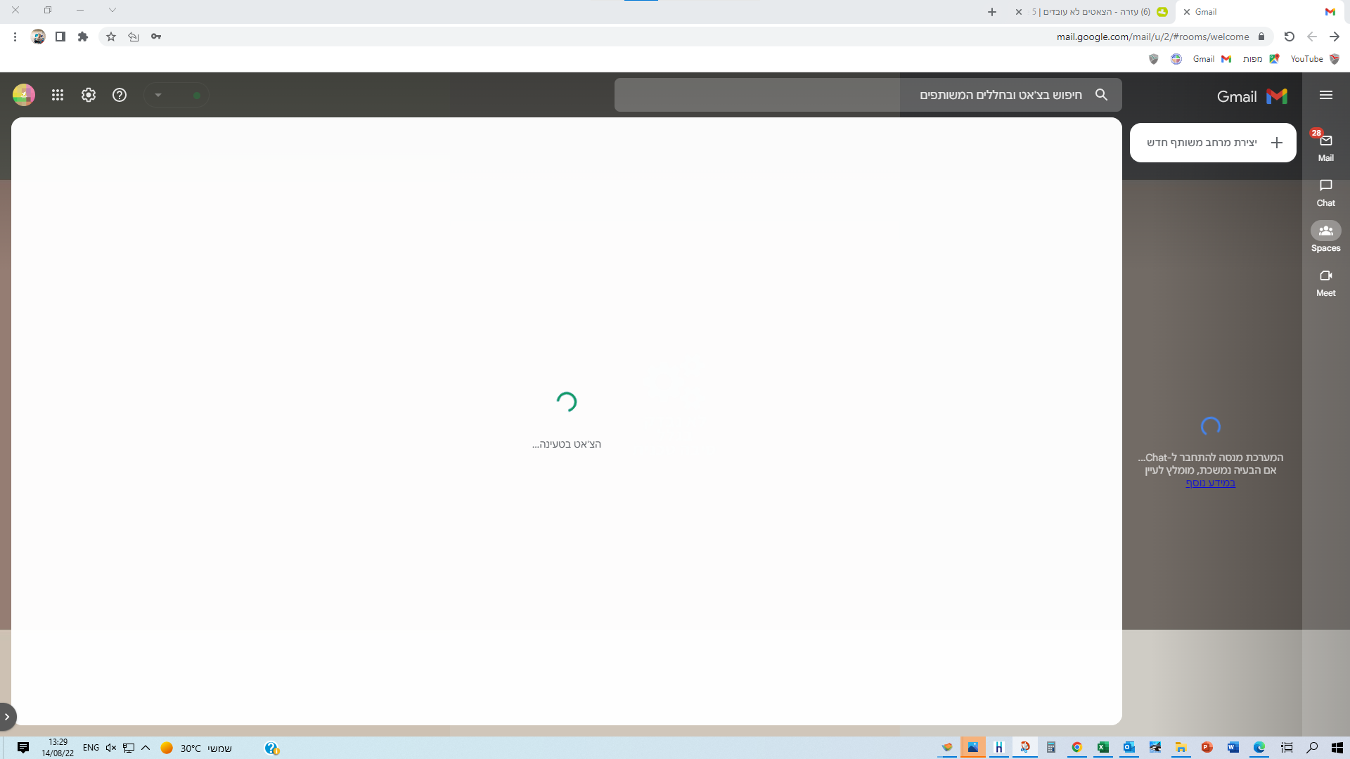Expand the chat status dropdown
The width and height of the screenshot is (1350, 759).
[159, 95]
